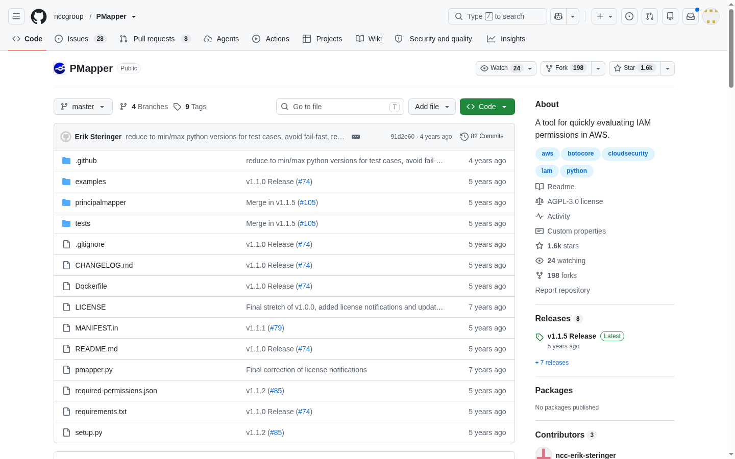Image resolution: width=735 pixels, height=459 pixels.
Task: Click Report repository link
Action: pos(562,290)
